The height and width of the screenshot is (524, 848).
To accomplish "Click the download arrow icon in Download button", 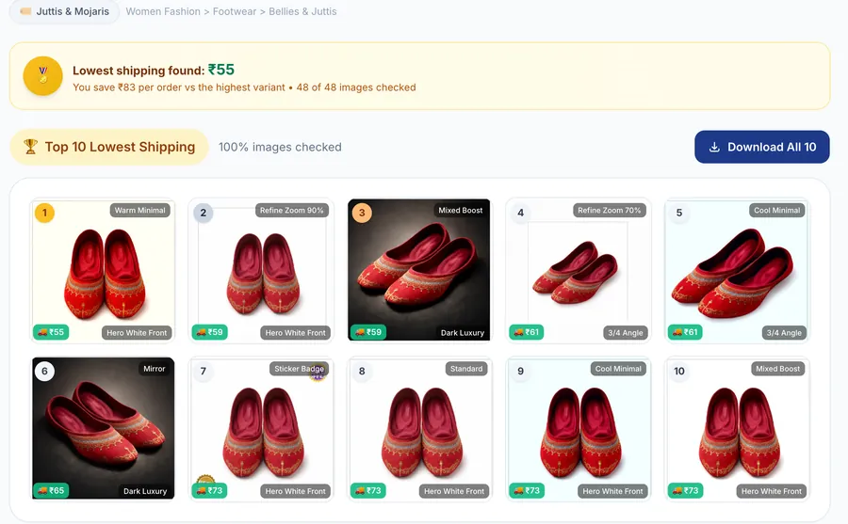I will 714,147.
